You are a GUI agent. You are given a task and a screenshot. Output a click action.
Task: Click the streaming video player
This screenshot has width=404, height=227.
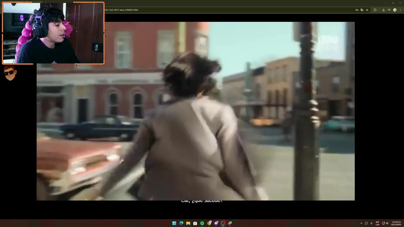[196, 111]
